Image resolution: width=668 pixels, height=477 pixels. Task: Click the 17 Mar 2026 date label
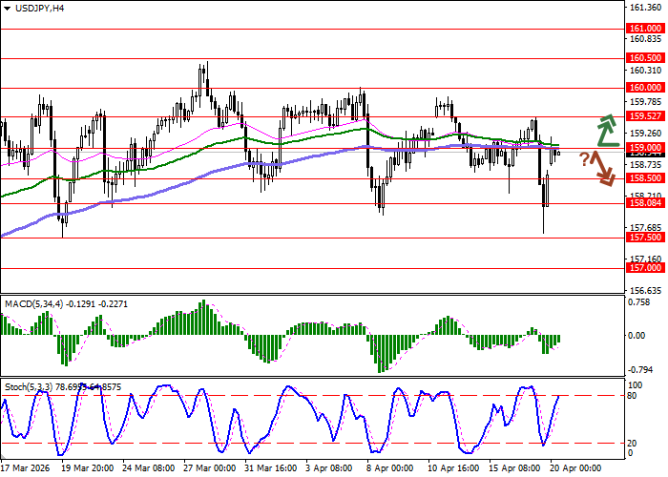(26, 468)
